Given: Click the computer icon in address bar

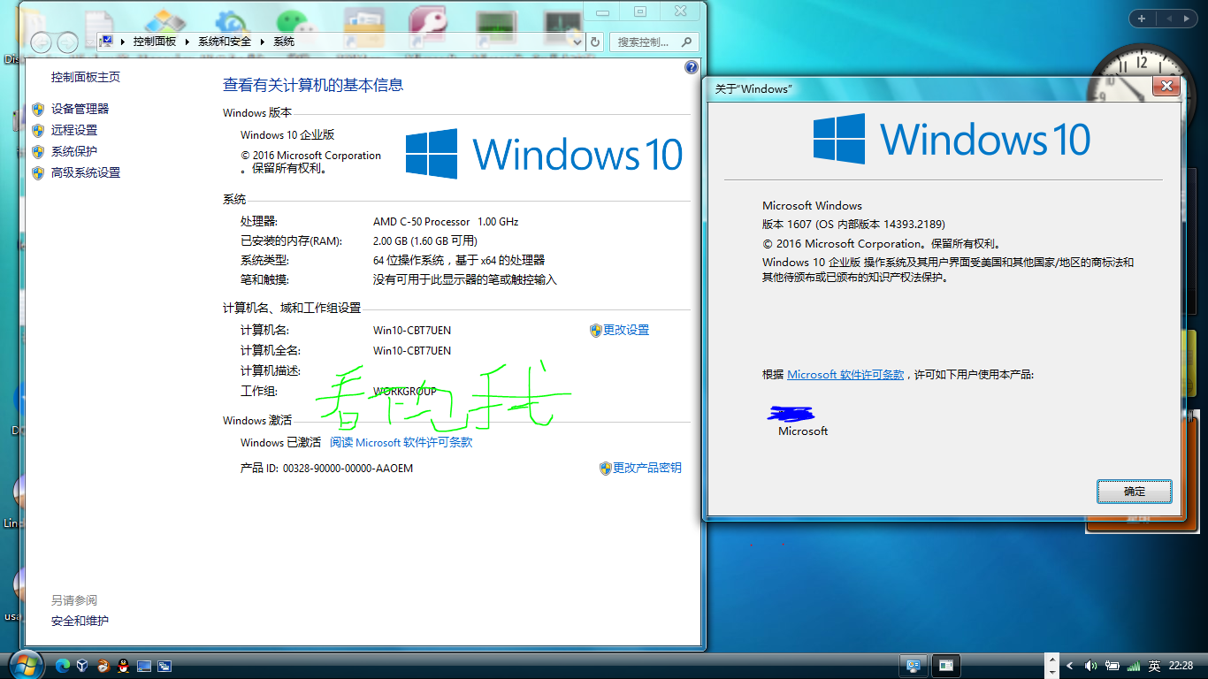Looking at the screenshot, I should tap(107, 41).
